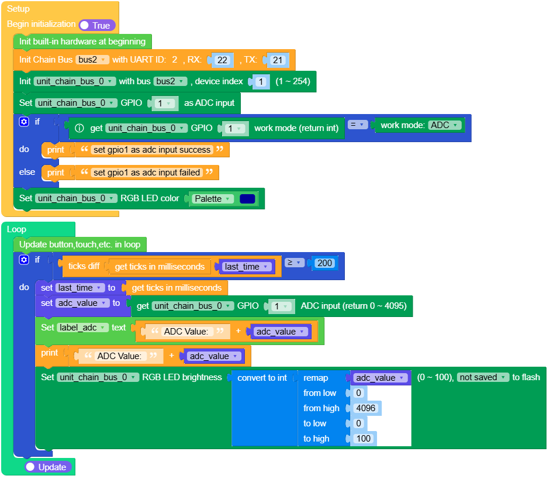Open the gear mutator on the Loop if block
Screen dimensions: 550x479
(x=23, y=260)
